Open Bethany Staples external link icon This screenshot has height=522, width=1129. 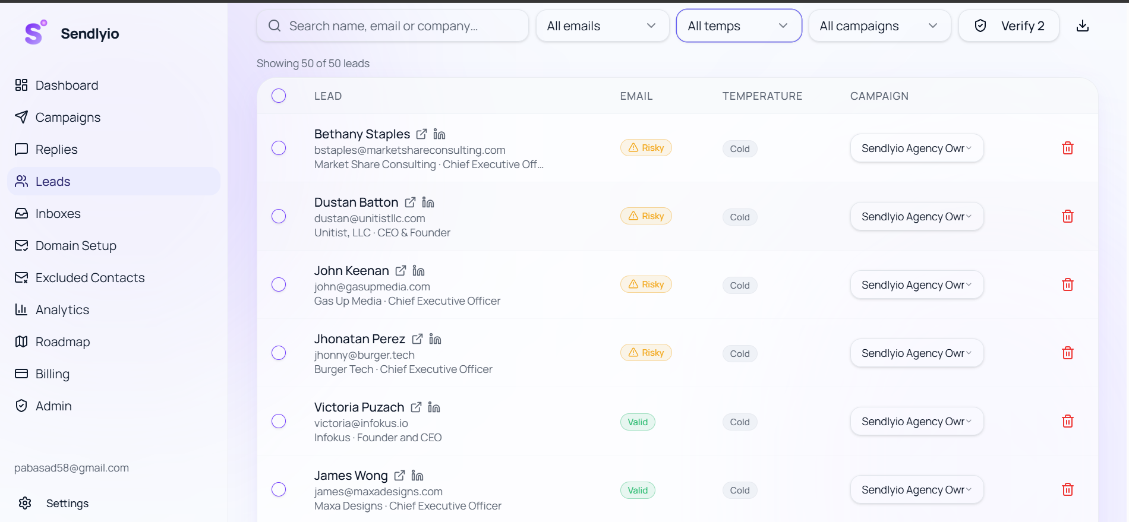coord(421,134)
